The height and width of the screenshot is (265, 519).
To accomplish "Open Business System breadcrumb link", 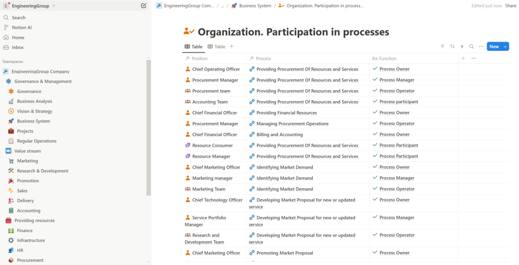I will click(x=254, y=6).
